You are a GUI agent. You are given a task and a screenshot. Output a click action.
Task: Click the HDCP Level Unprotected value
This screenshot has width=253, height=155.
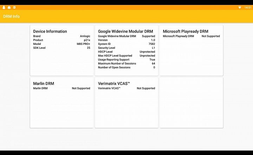coord(147,52)
